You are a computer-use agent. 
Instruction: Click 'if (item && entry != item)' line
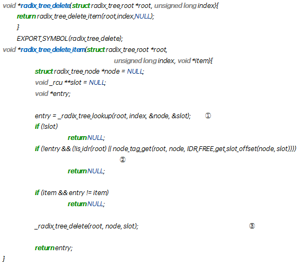[x=72, y=193]
